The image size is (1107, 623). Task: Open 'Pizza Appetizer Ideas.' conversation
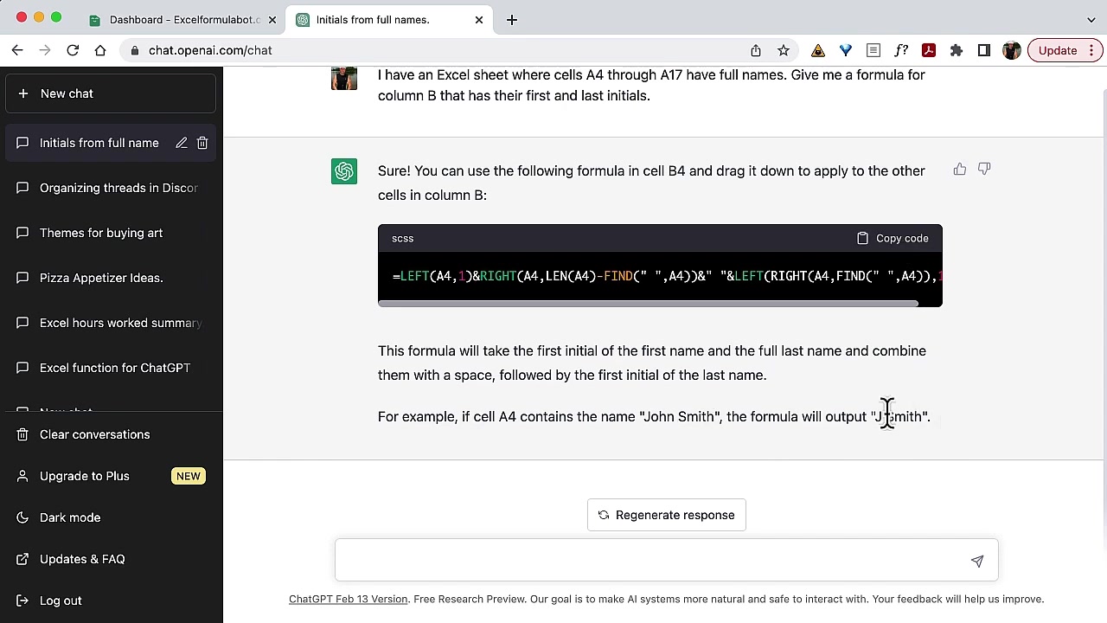click(x=111, y=278)
